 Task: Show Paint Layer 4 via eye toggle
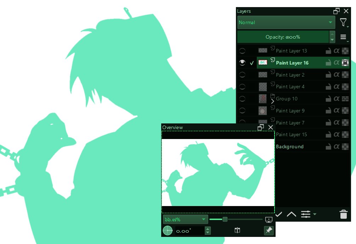[242, 87]
